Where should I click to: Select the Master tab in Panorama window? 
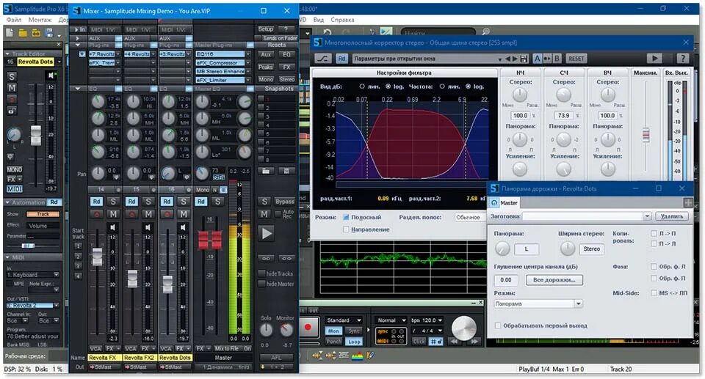point(504,203)
